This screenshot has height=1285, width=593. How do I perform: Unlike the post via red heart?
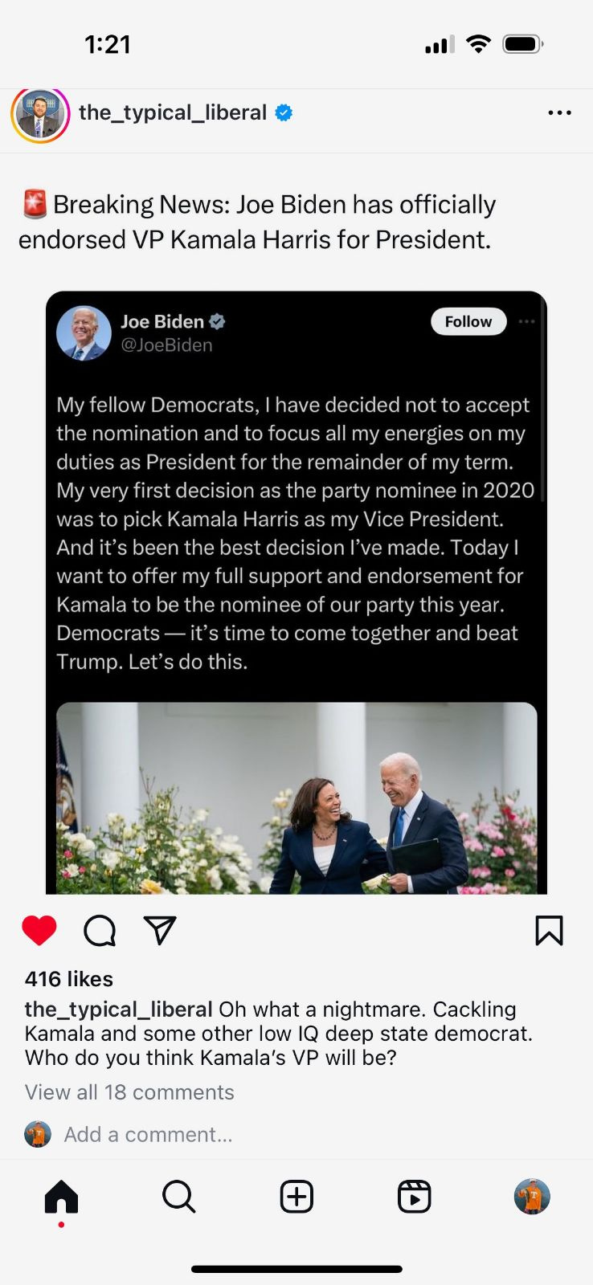39,931
